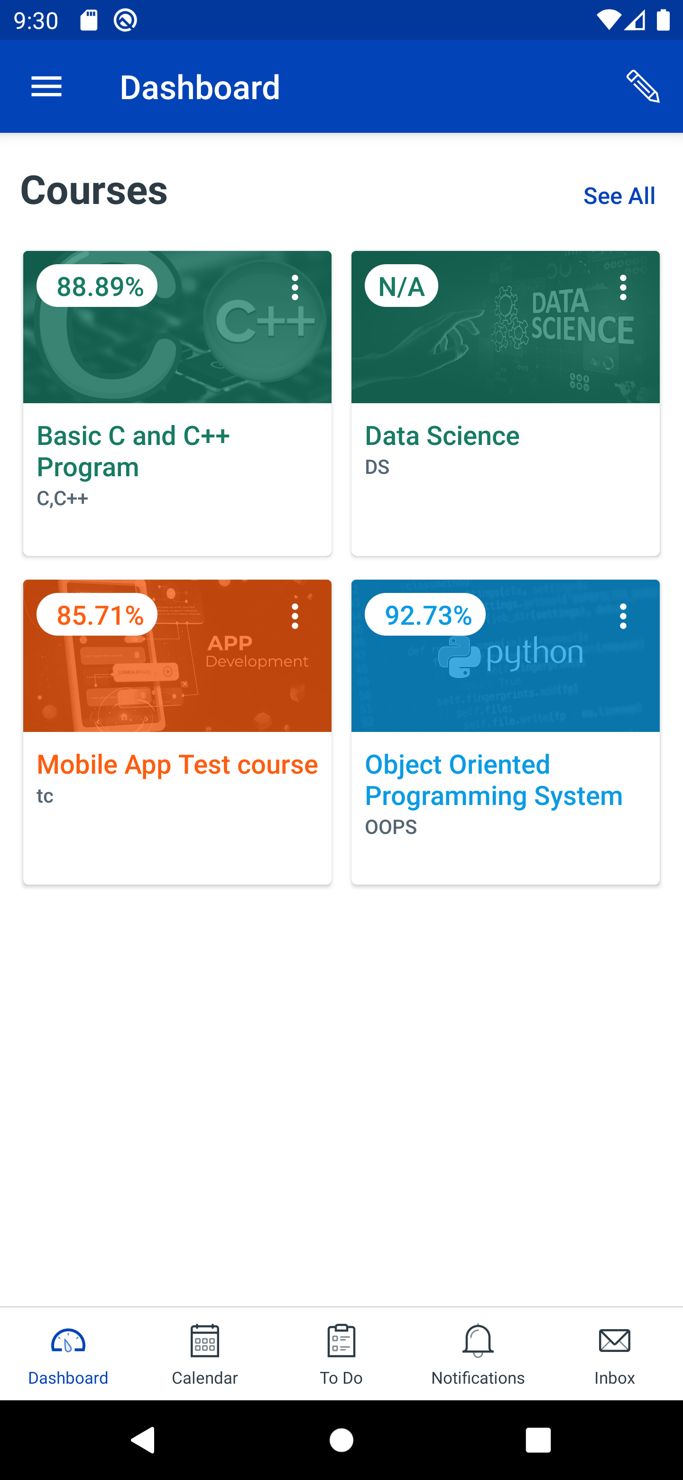Open the python course banner image
The width and height of the screenshot is (683, 1480).
[506, 678]
